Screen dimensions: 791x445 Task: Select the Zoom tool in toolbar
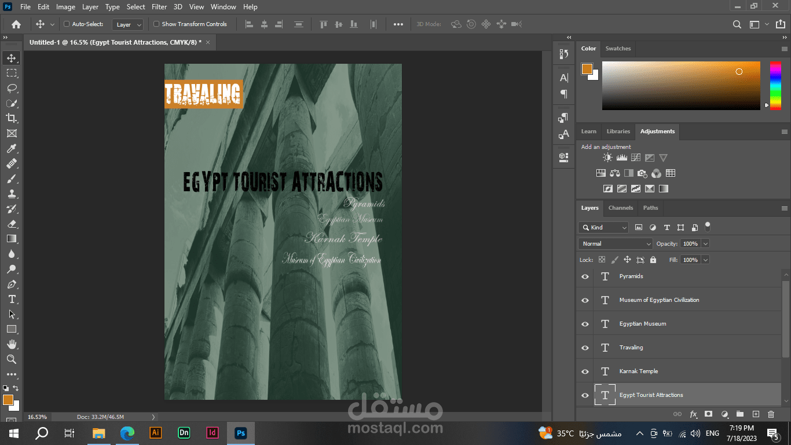[11, 359]
